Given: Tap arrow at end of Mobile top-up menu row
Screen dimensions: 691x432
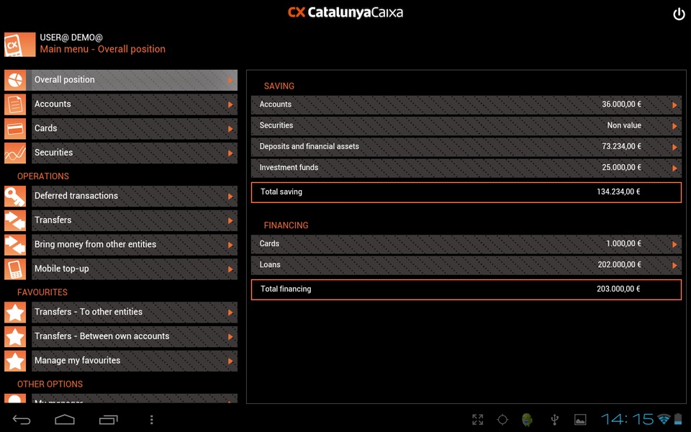Looking at the screenshot, I should coord(230,269).
